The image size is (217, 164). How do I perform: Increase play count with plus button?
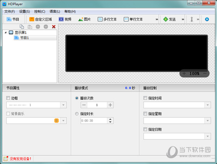pyautogui.click(x=110, y=105)
